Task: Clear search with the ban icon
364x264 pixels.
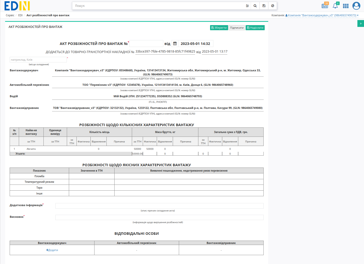Action: 273,6
